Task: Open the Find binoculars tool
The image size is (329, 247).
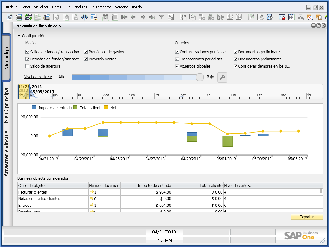Action: click(x=105, y=17)
